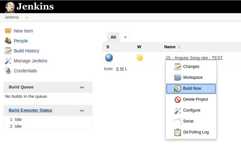
Task: Click the blue status ball icon
Action: (x=109, y=58)
